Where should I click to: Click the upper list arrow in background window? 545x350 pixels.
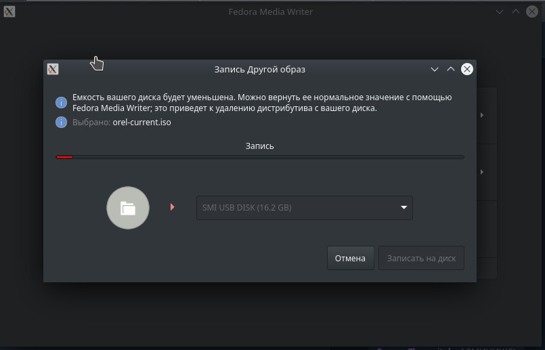[x=482, y=115]
